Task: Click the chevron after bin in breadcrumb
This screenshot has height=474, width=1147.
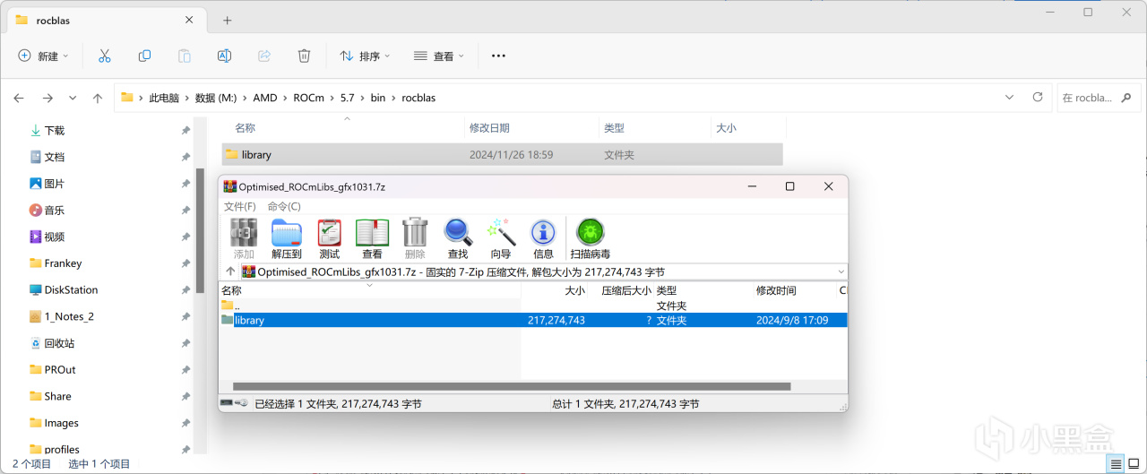Action: click(x=392, y=98)
